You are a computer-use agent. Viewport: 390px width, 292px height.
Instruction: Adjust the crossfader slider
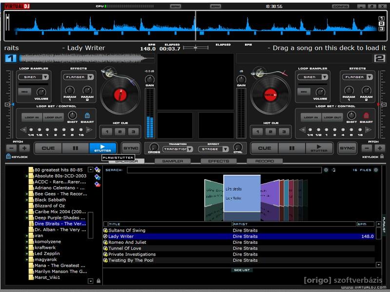196,47
